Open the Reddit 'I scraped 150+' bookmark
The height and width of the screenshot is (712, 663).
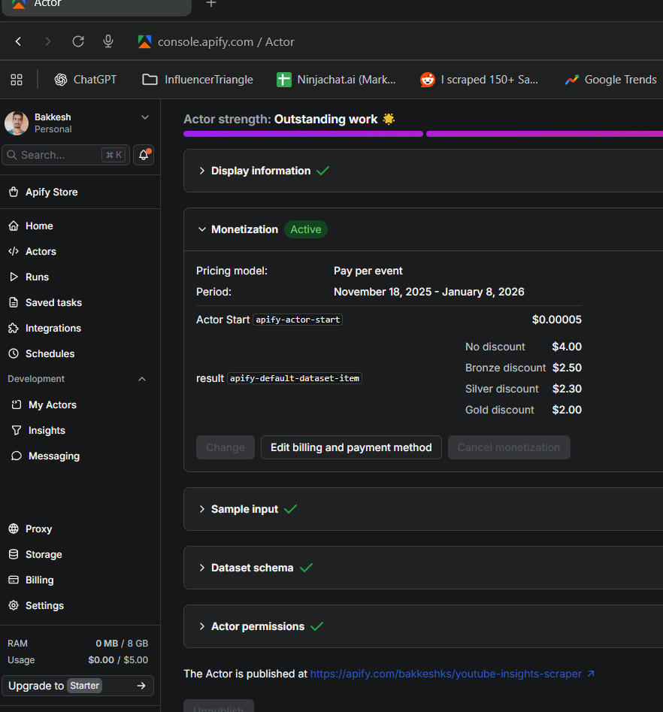(479, 80)
